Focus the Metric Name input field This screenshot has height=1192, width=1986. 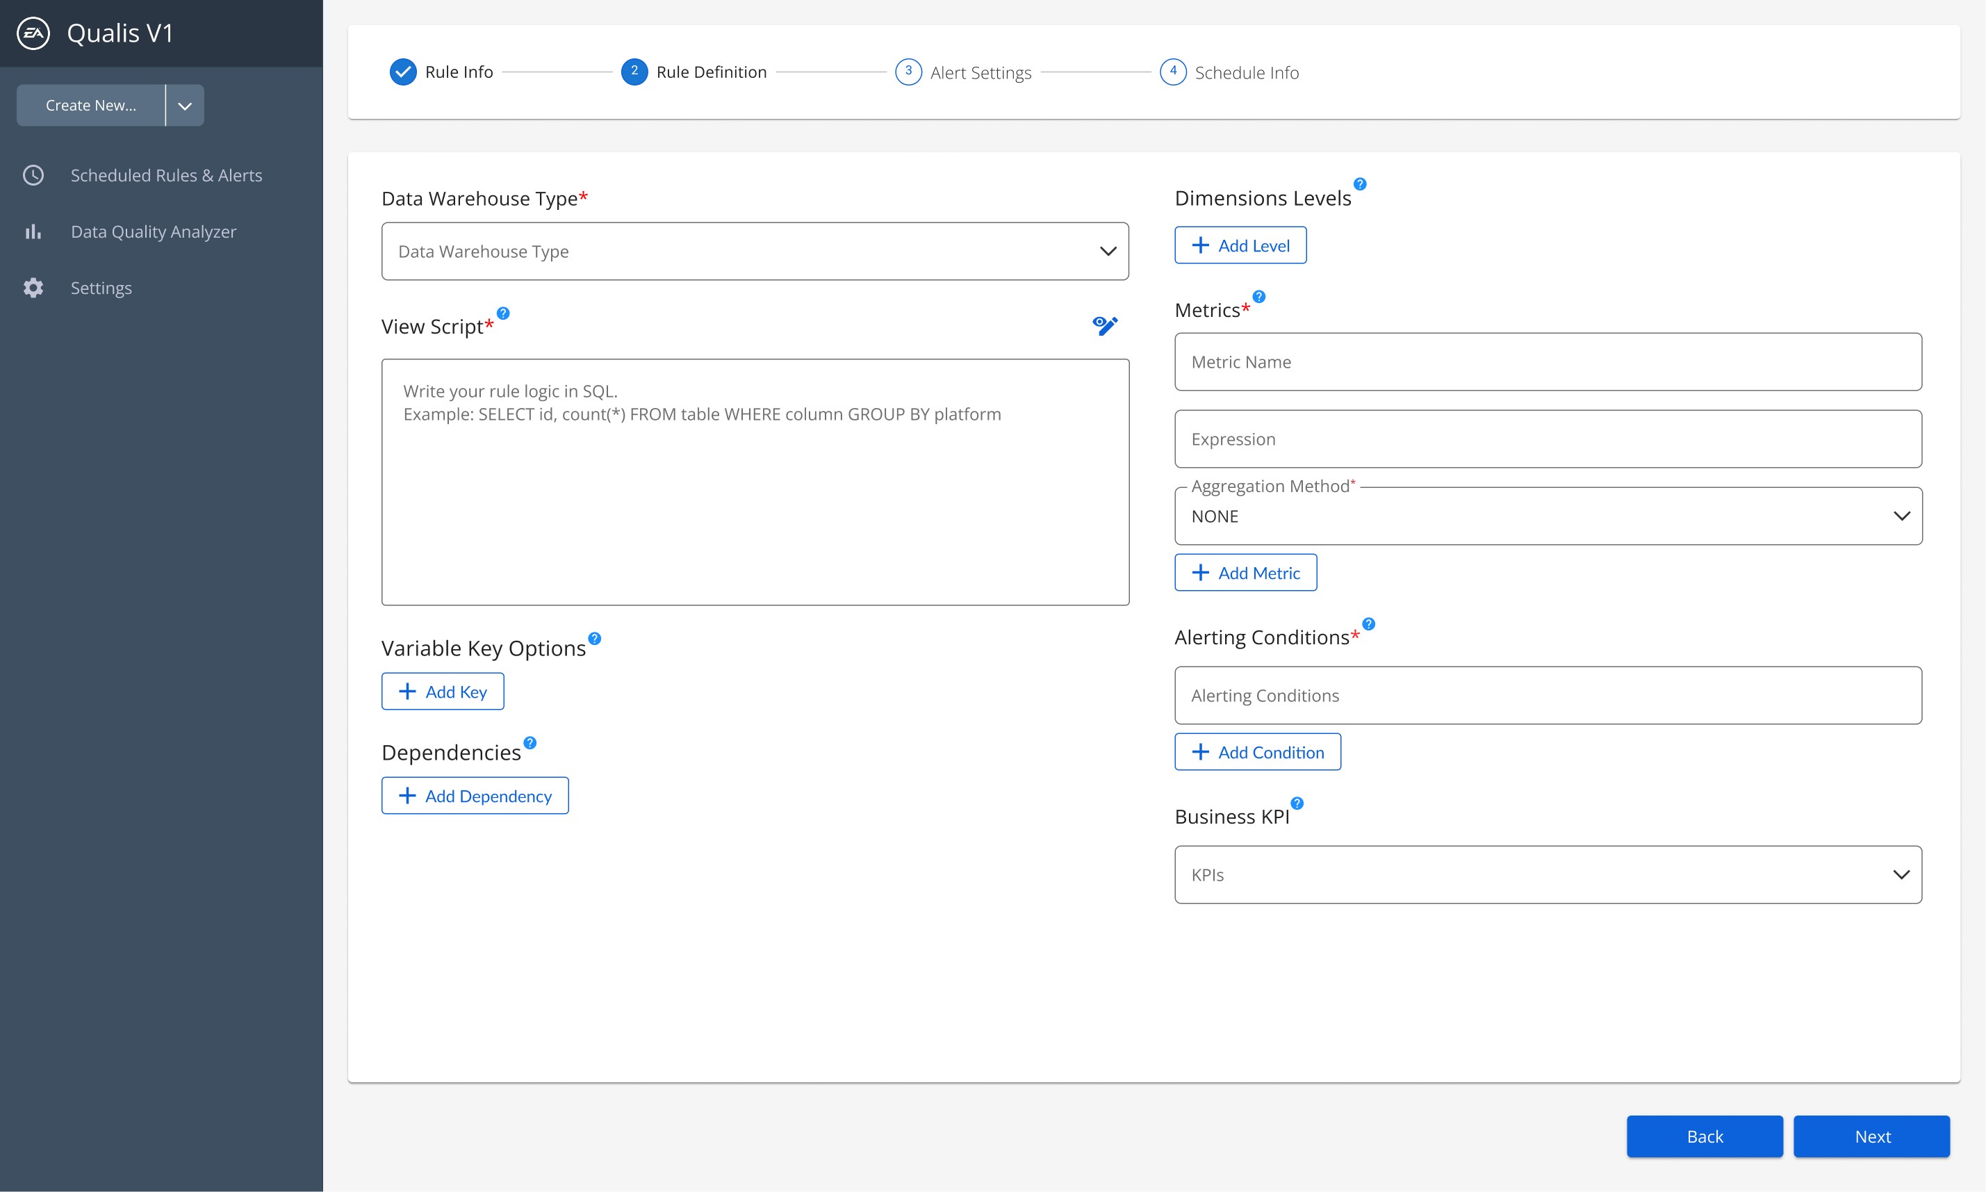point(1548,361)
